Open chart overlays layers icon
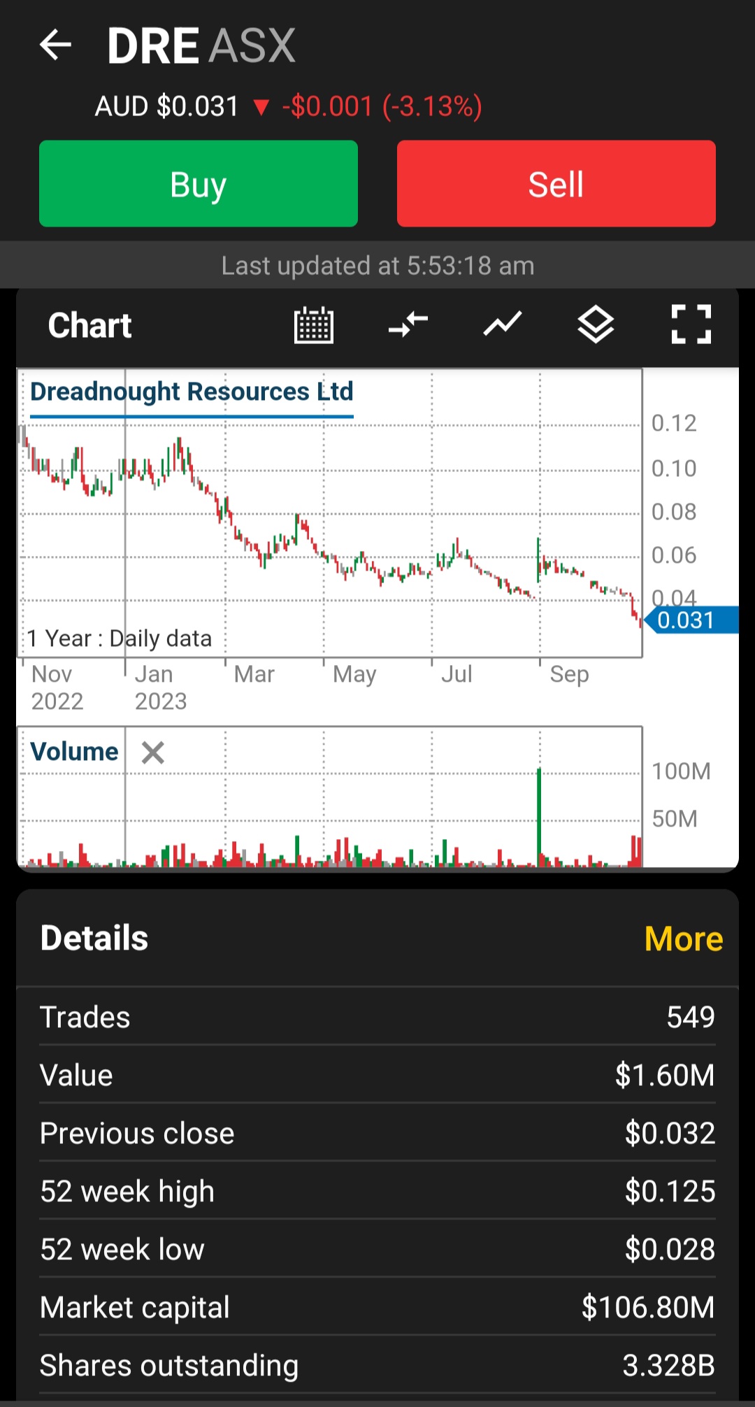 click(596, 325)
